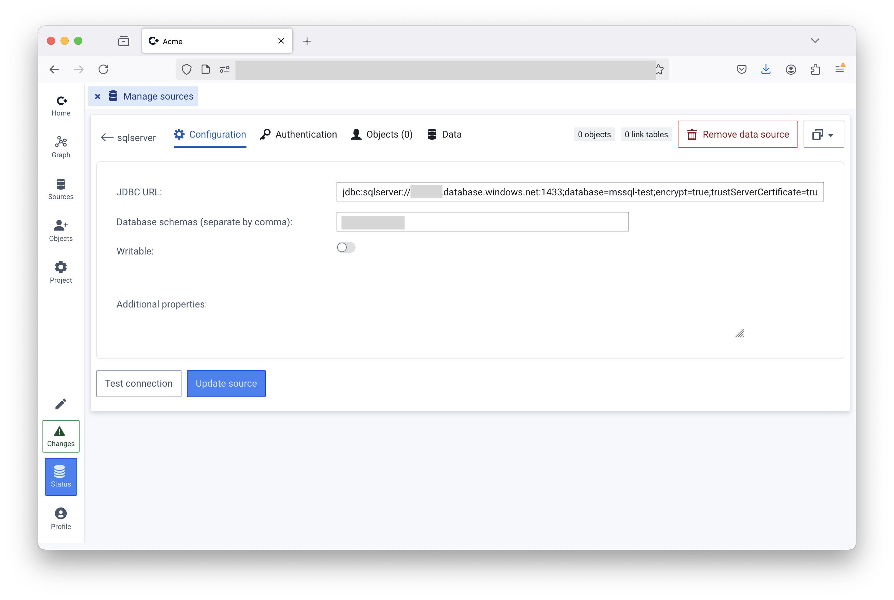Image resolution: width=894 pixels, height=600 pixels.
Task: Expand the clone source dropdown arrow
Action: pyautogui.click(x=830, y=135)
